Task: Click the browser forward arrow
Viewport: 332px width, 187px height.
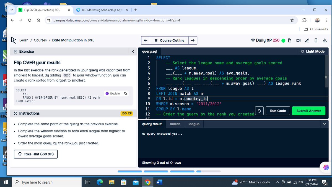Action: (21, 20)
